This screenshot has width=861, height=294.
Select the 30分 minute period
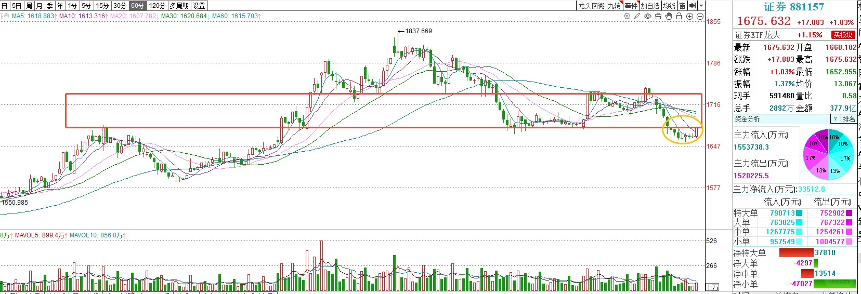point(120,6)
